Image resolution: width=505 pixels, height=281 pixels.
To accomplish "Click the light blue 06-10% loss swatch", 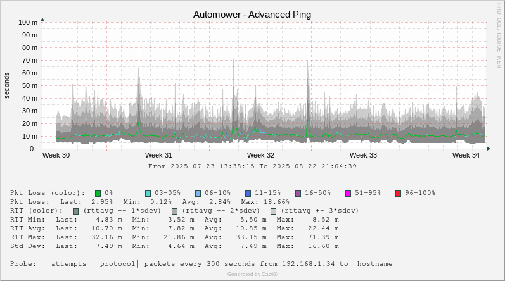I will 198,194.
